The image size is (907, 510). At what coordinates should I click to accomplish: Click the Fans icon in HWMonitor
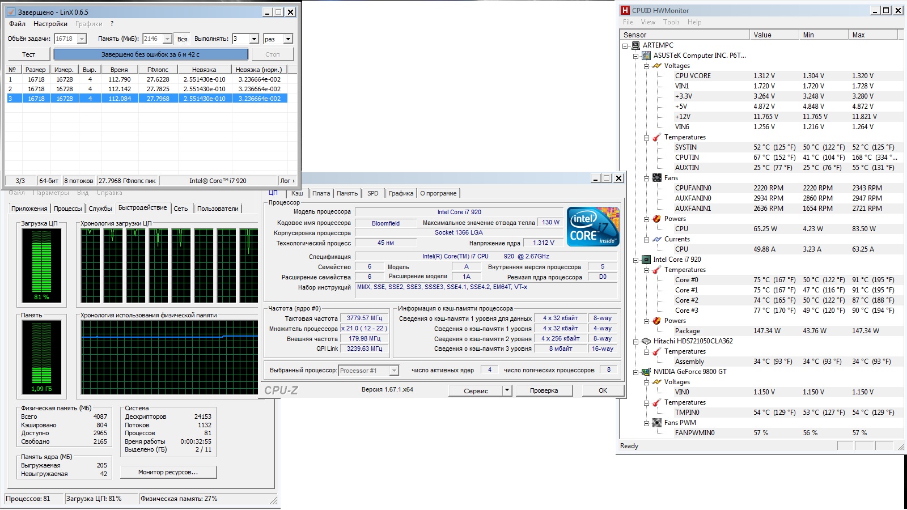(x=657, y=178)
